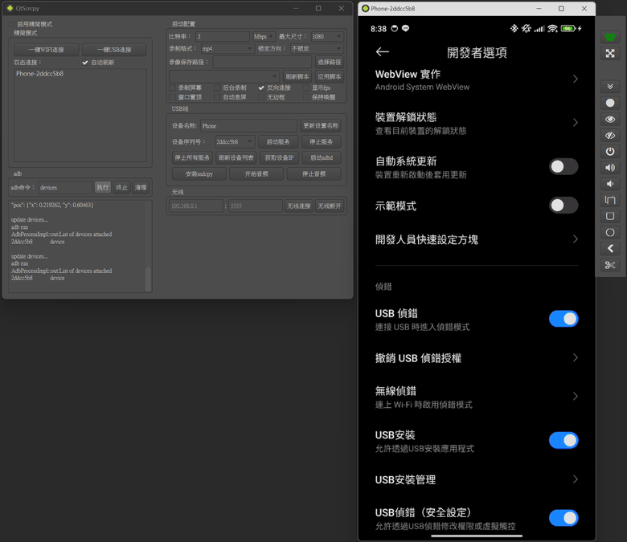Click the circle home key icon in toolbar
The height and width of the screenshot is (542, 627).
click(610, 232)
